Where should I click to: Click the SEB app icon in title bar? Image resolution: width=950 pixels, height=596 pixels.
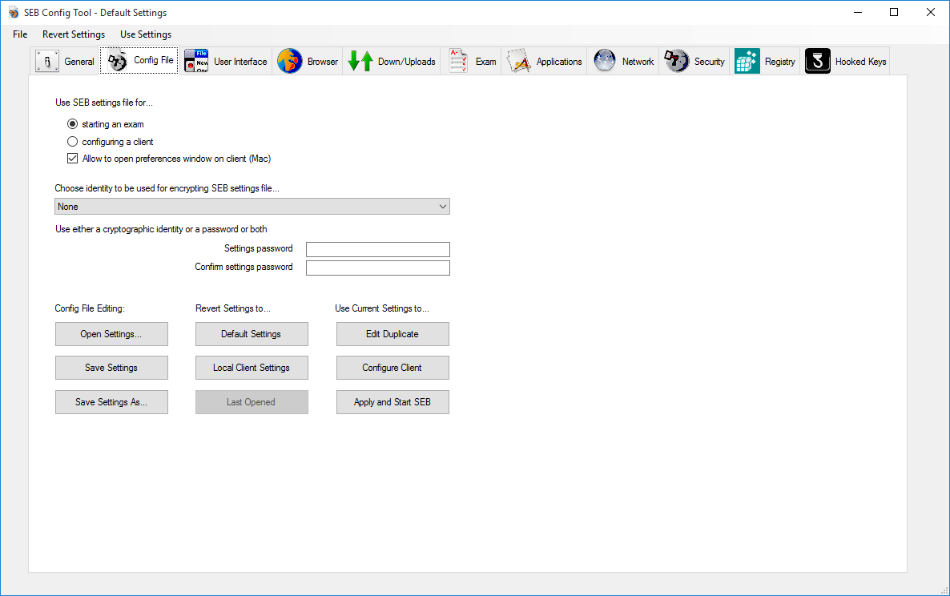pyautogui.click(x=14, y=13)
